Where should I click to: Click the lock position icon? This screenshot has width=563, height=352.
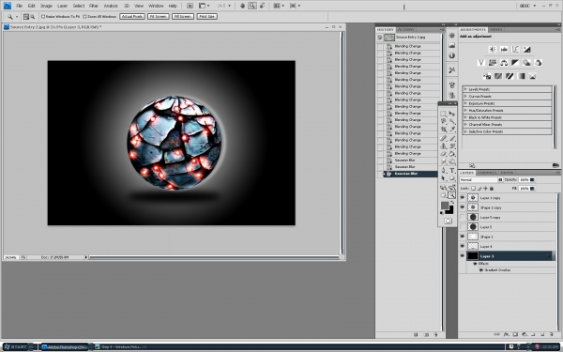[x=485, y=189]
